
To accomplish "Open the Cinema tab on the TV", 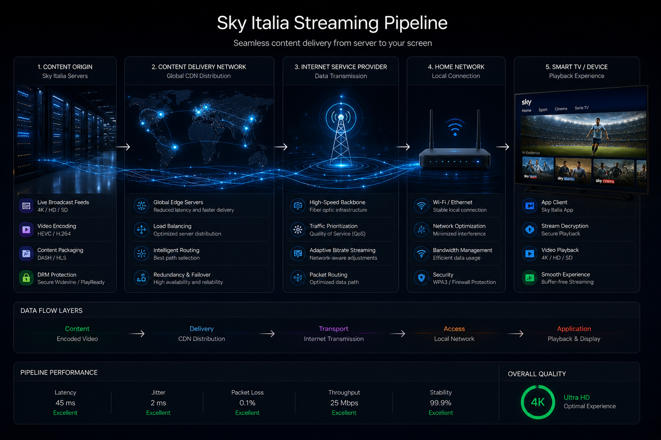I will 561,109.
